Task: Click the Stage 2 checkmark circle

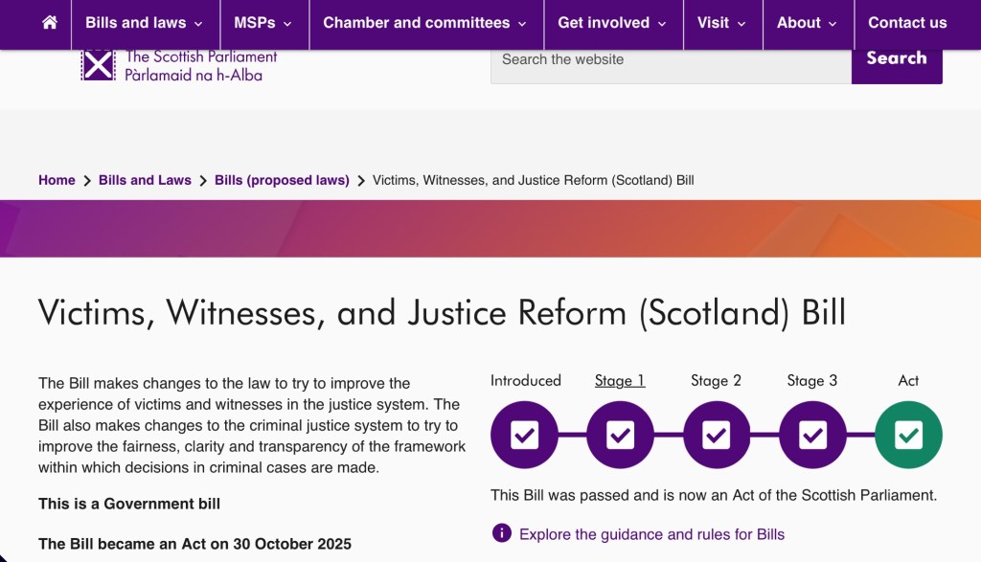Action: [x=717, y=436]
